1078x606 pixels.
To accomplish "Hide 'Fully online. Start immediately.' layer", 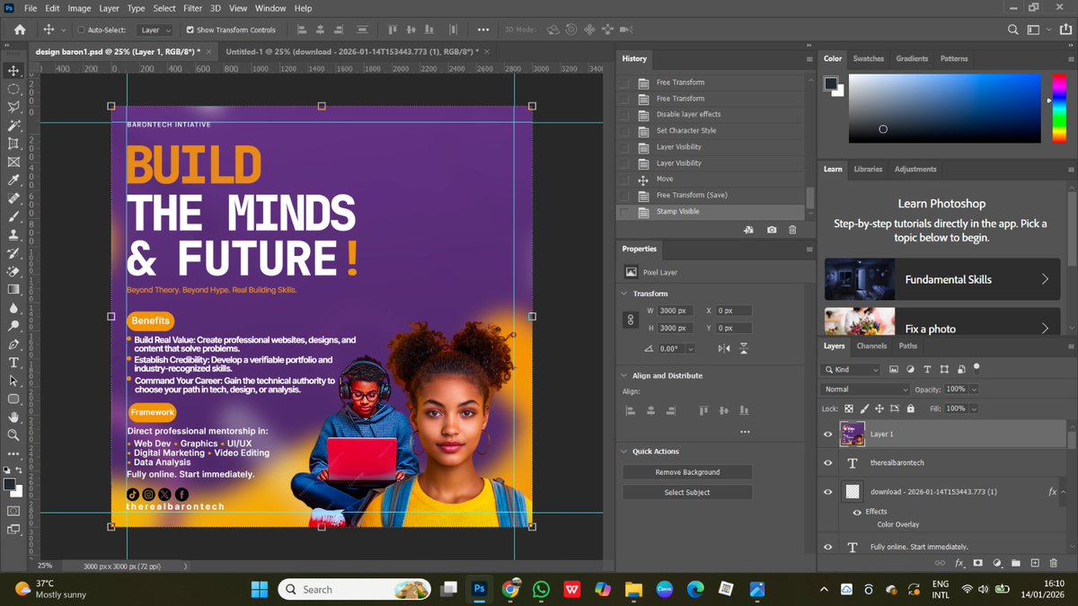I will (x=827, y=546).
